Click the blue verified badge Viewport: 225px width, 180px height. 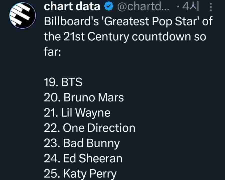[x=109, y=7]
